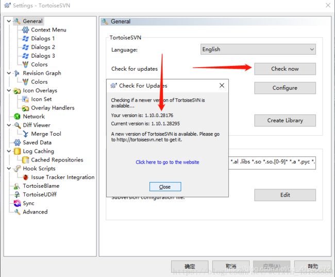The height and width of the screenshot is (277, 335).
Task: Click the Dialogs 3 window icon
Action: tap(25, 56)
